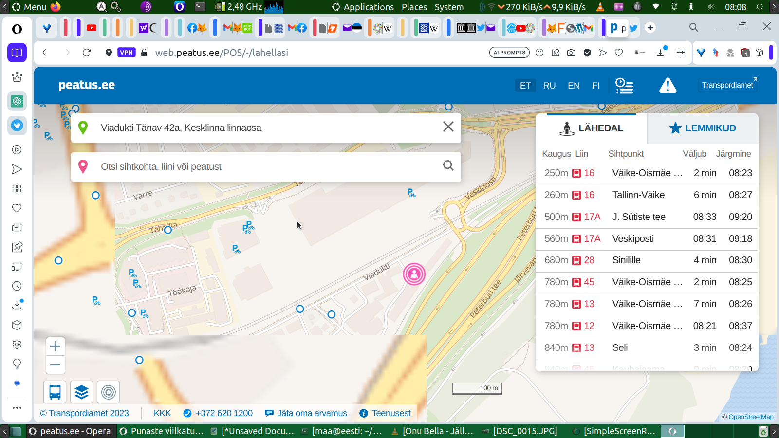Open the Teenusest about link

point(385,413)
